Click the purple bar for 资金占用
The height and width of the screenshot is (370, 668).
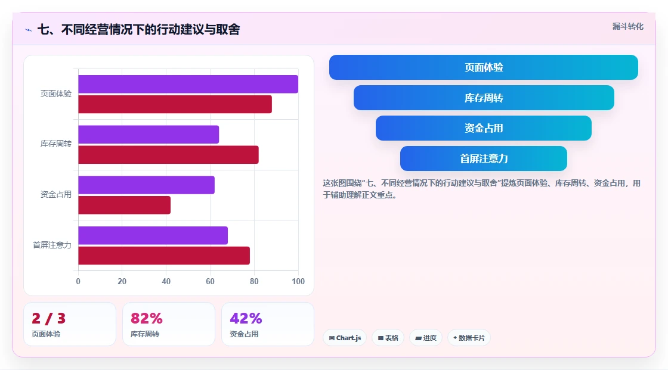147,185
